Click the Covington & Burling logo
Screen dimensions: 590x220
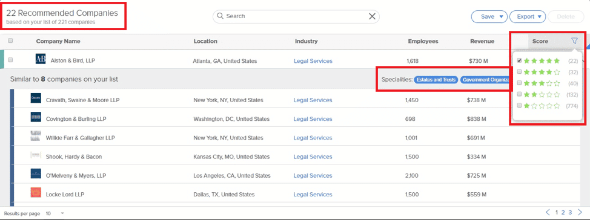36,117
